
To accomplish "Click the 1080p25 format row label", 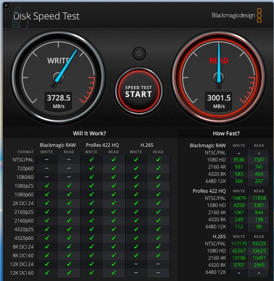I will point(24,186).
